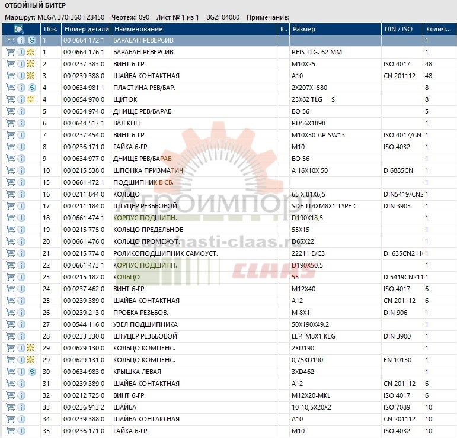Click the search icon in the table header
The width and height of the screenshot is (457, 438).
click(18, 29)
